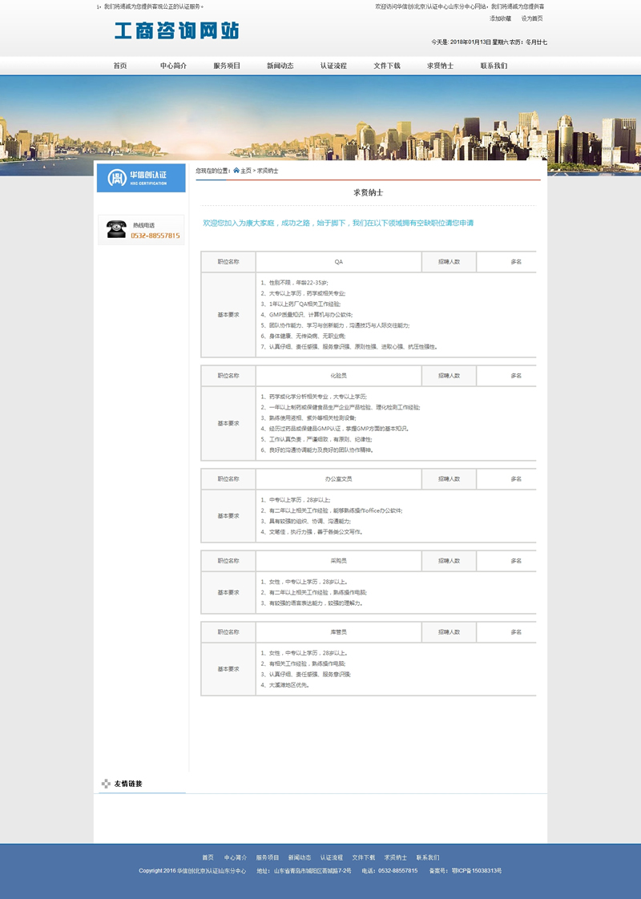Click the 设为首页 link at the top
Screen dimensions: 641x899
pyautogui.click(x=532, y=18)
